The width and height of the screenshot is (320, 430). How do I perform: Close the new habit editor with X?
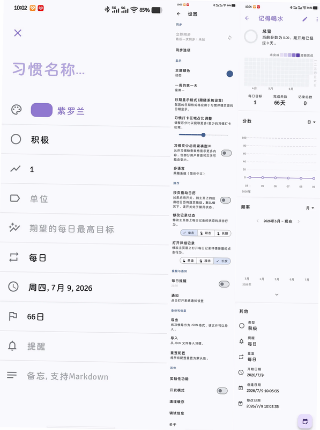click(x=18, y=33)
